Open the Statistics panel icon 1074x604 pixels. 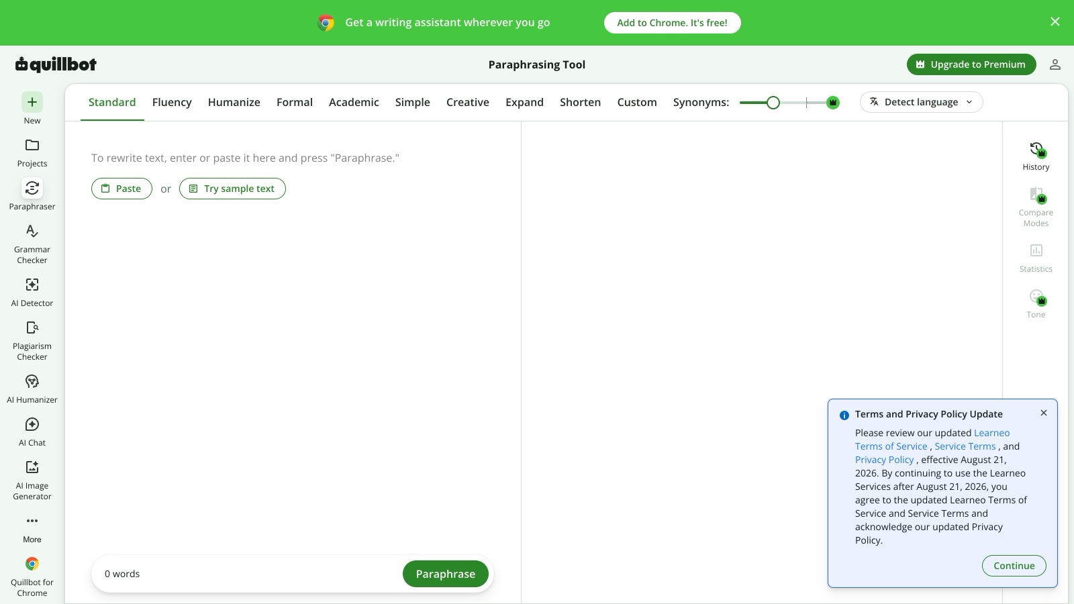[x=1036, y=250]
